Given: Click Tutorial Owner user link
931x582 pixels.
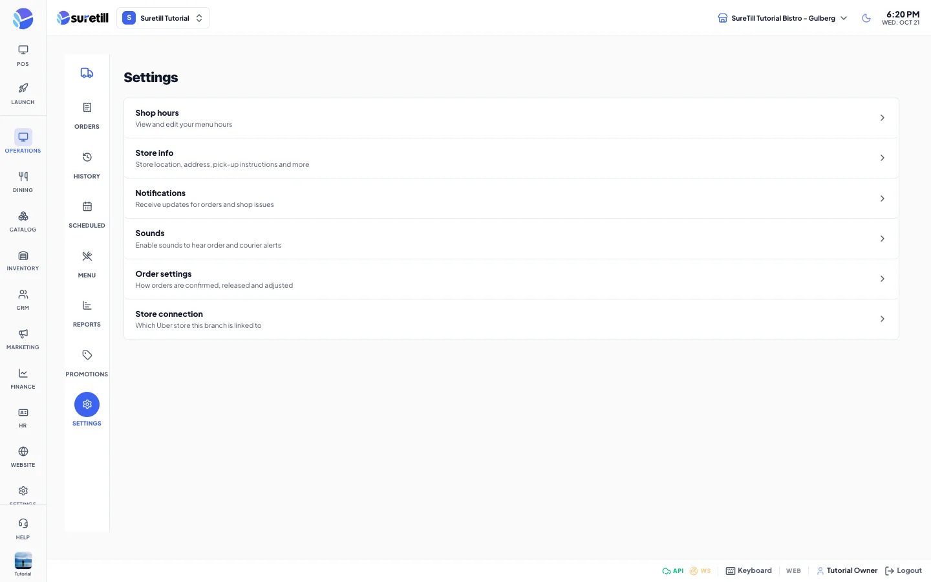Looking at the screenshot, I should [x=847, y=570].
